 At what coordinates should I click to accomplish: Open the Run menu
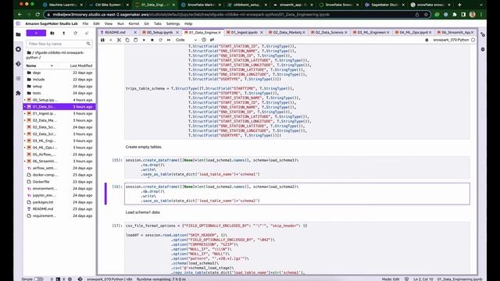click(x=120, y=24)
